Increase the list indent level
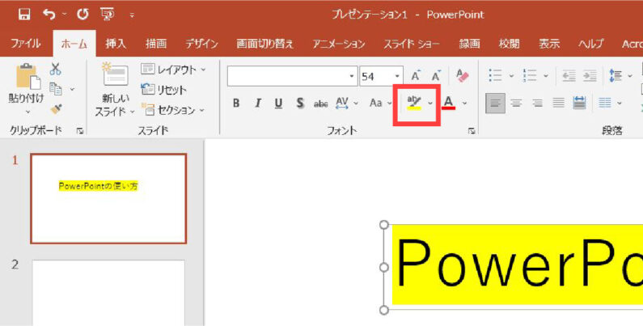 [590, 76]
